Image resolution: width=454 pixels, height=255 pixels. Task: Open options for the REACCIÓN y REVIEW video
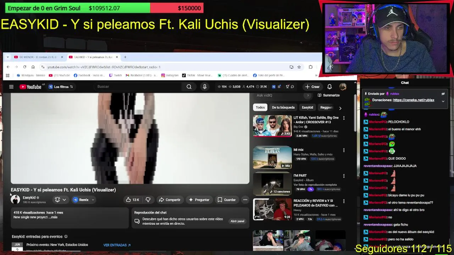(x=344, y=201)
